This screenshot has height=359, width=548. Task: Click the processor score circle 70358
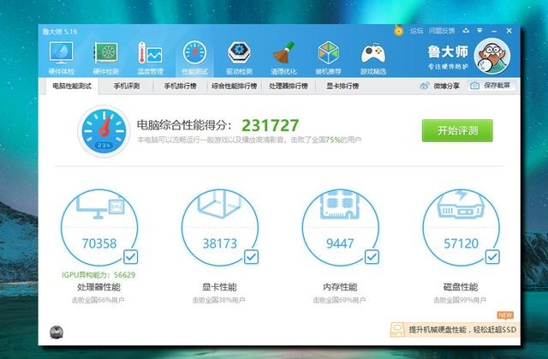(x=99, y=228)
